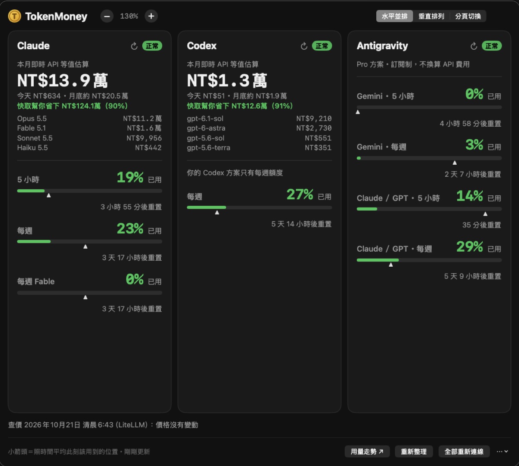Click the 130% zoom level value
519x466 pixels.
pos(129,16)
